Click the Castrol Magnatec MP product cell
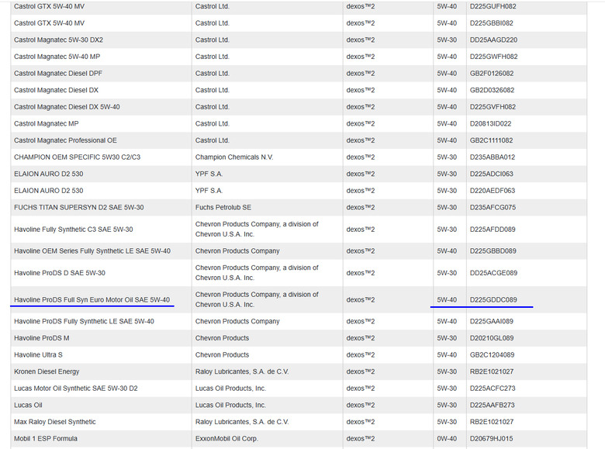Screen dimensions: 605x449 tap(47, 124)
